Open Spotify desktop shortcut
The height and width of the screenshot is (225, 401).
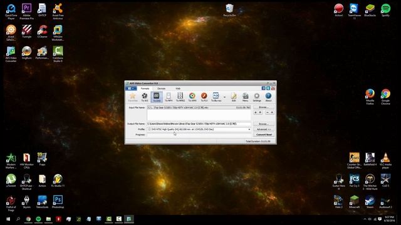pos(385,10)
